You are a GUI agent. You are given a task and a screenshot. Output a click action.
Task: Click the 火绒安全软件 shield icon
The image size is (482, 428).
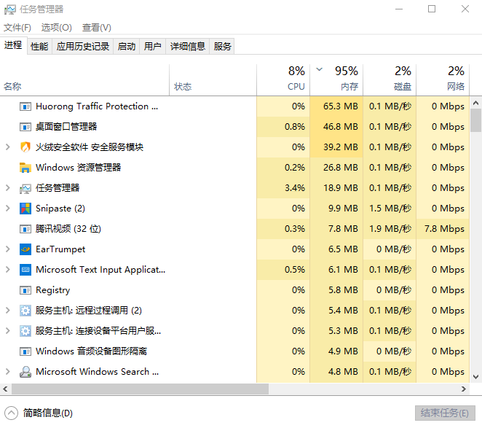pos(25,147)
